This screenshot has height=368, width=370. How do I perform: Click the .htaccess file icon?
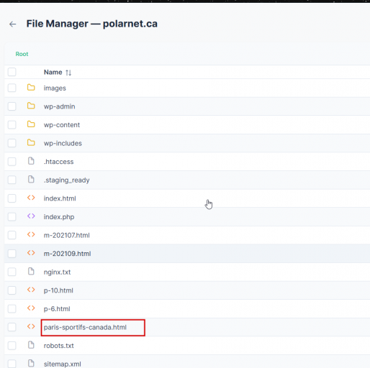pos(31,161)
